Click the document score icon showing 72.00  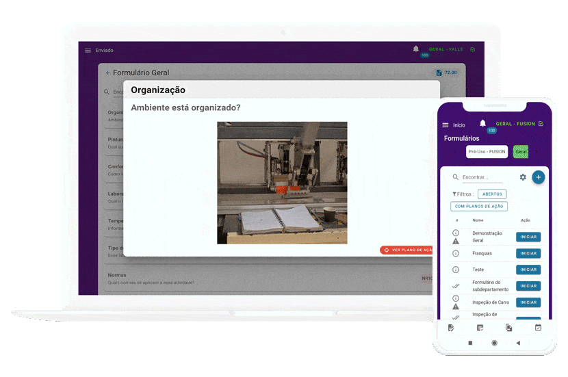[439, 73]
